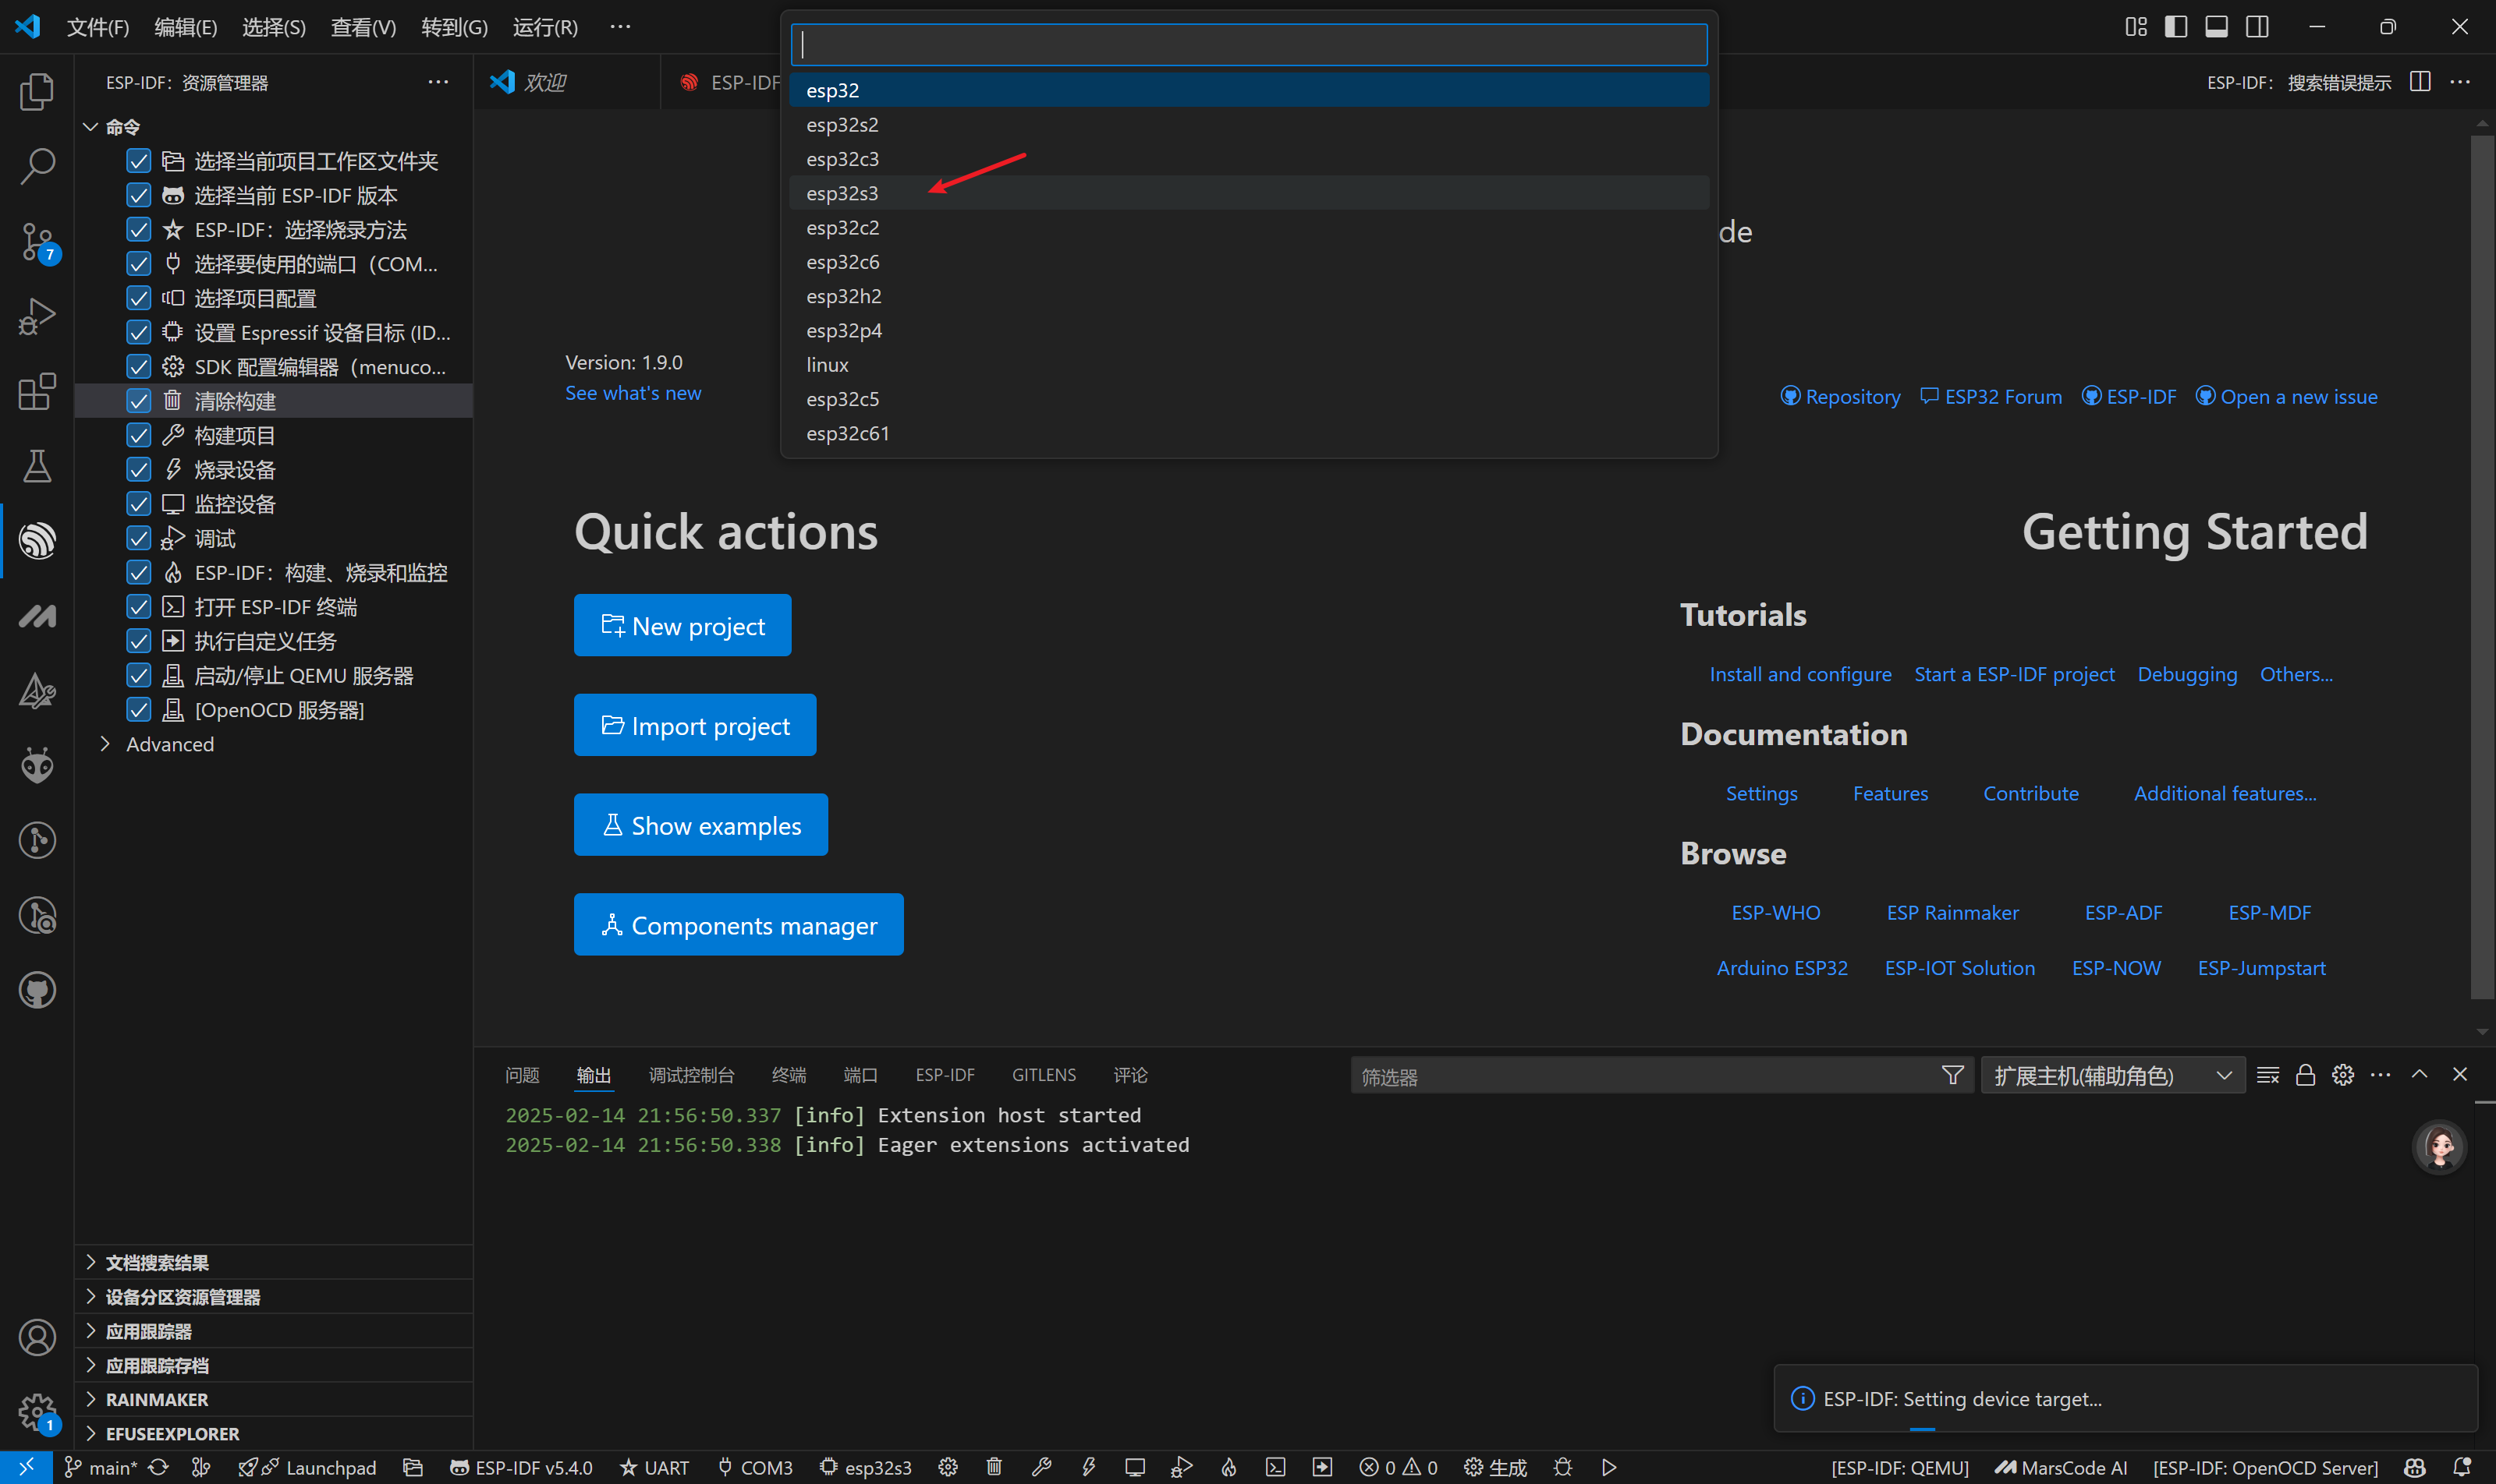Toggle the 监控设备 checkbox

pos(139,504)
